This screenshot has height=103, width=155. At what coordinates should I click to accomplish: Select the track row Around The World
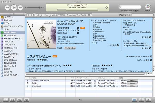click(89, 81)
